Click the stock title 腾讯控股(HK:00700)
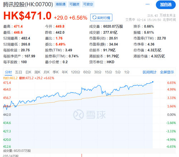179x157 pixels. coord(28,4)
